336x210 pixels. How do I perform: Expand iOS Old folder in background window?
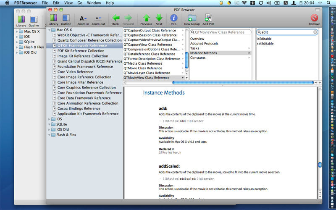(17, 52)
